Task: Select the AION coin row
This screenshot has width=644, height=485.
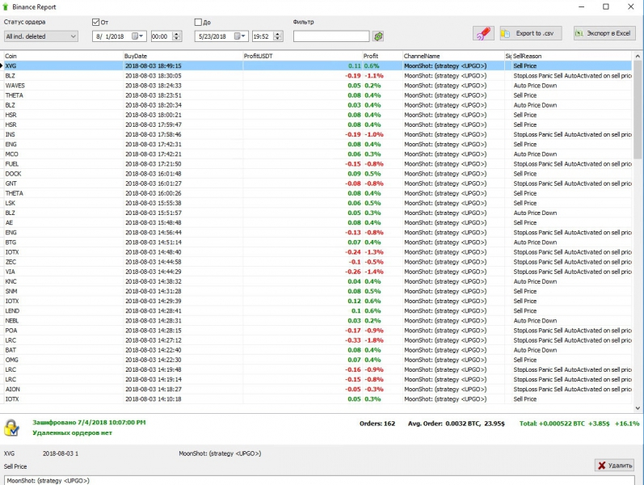Action: (318, 390)
